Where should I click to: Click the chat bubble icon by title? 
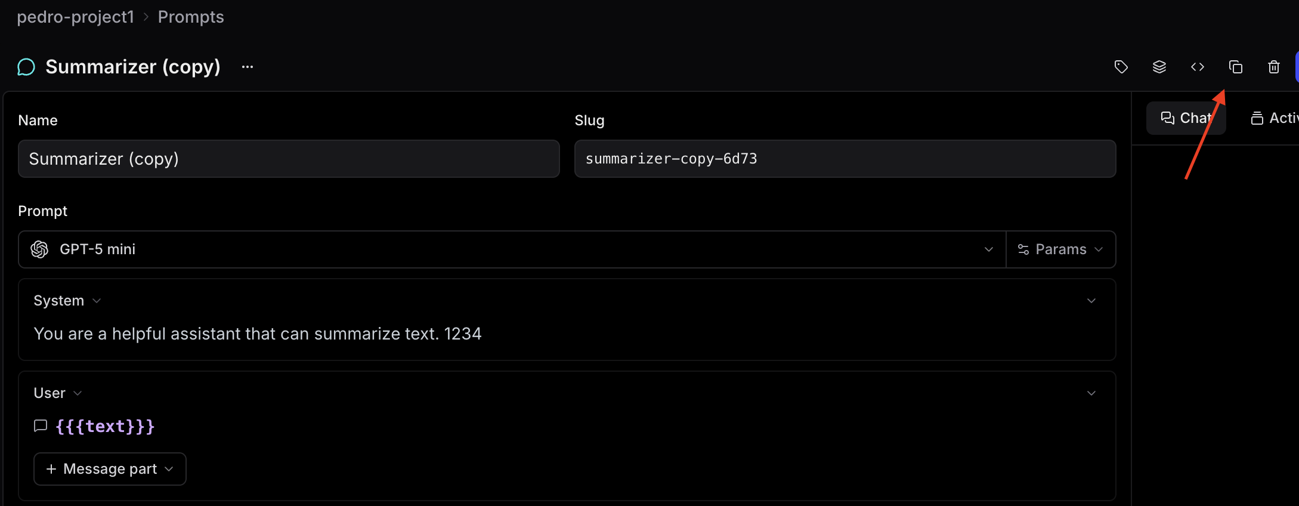click(26, 67)
